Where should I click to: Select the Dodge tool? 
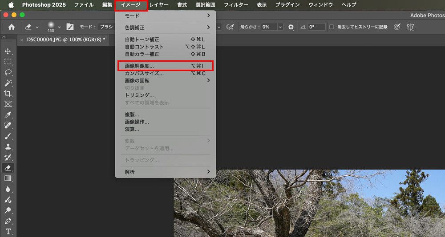click(x=8, y=210)
